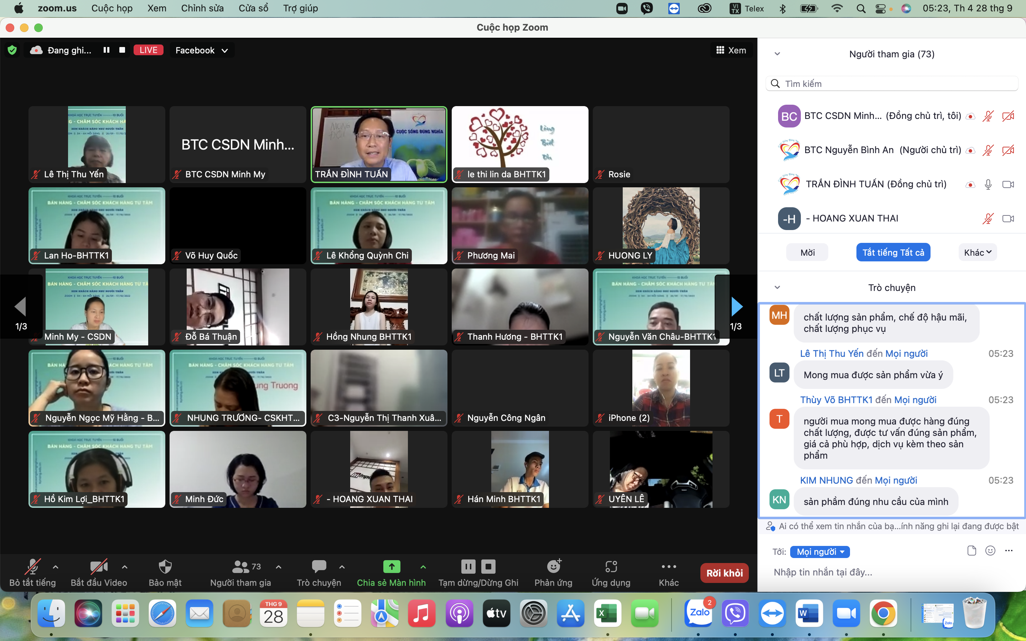
Task: Click the Security shield icon
Action: (165, 567)
